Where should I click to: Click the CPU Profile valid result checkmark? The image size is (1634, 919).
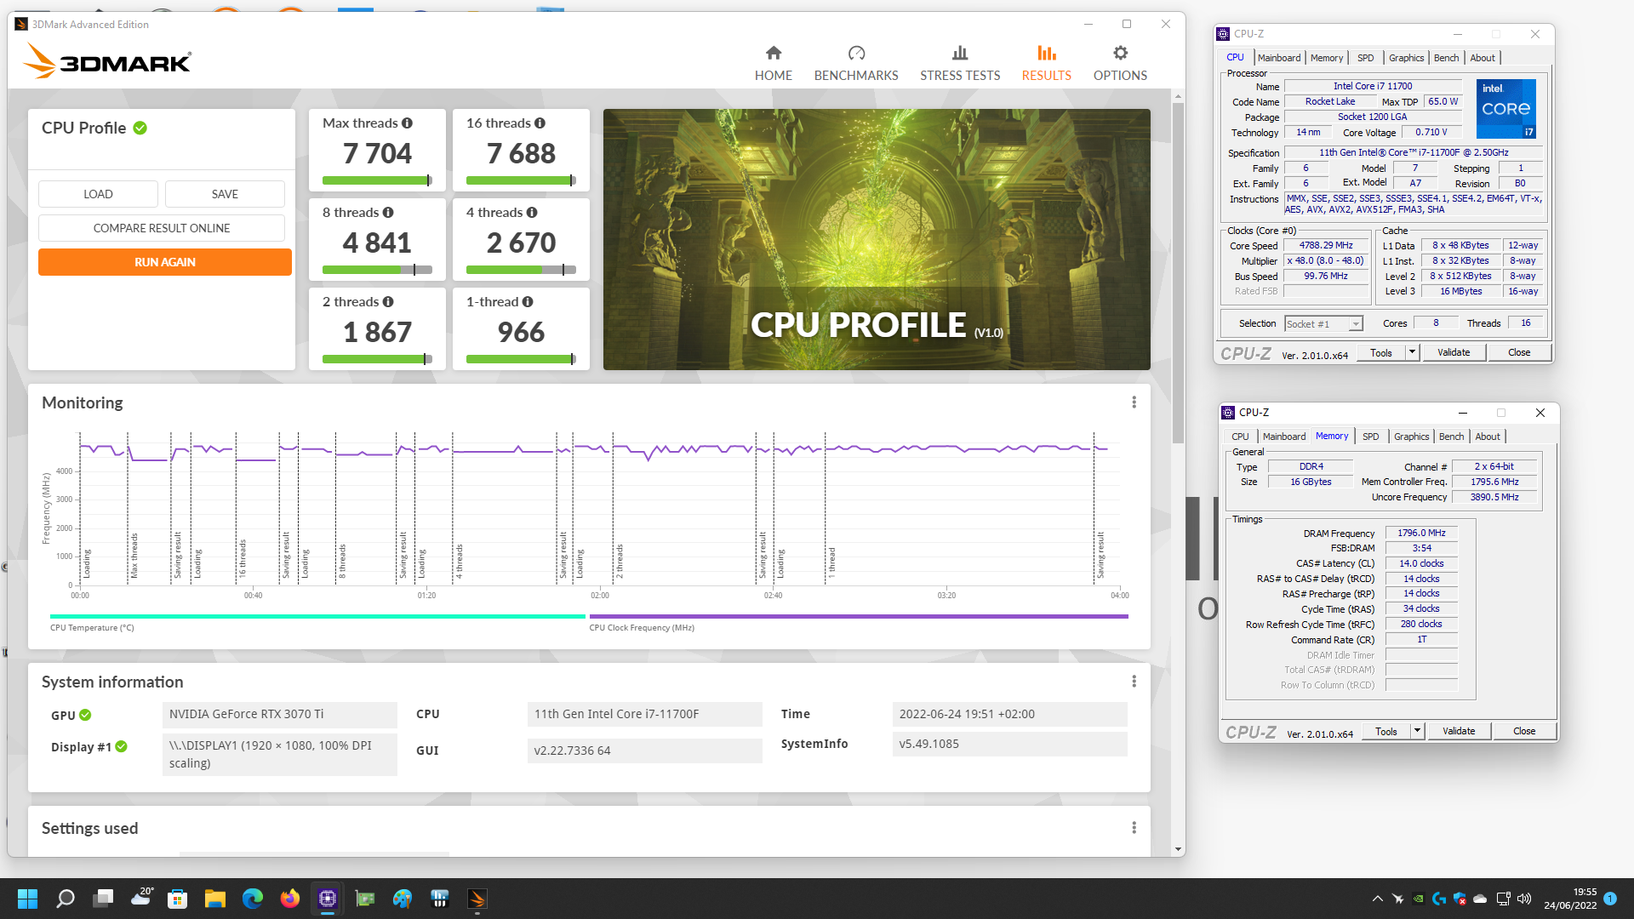pos(140,128)
